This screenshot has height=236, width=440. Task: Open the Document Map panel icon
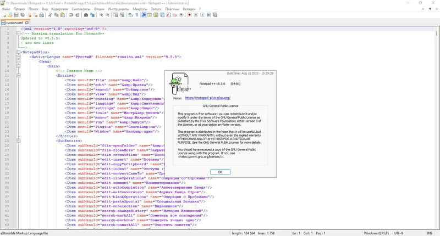tap(156, 15)
